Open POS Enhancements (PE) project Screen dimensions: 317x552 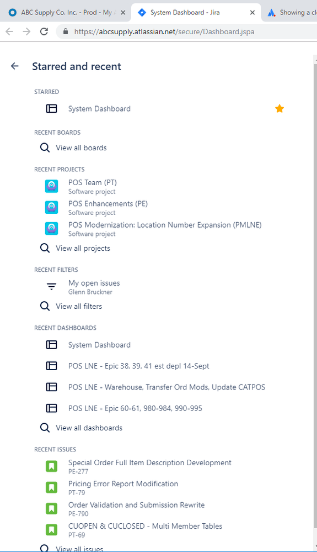tap(108, 204)
